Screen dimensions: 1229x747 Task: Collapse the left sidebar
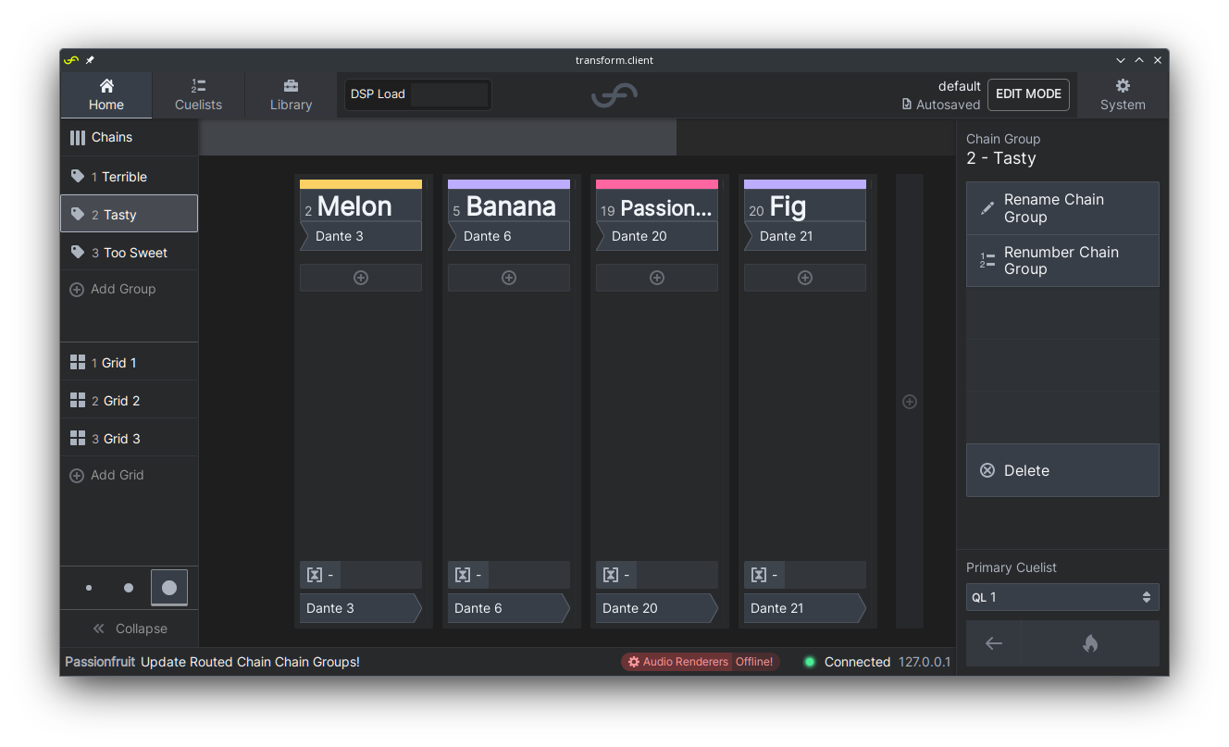130,629
